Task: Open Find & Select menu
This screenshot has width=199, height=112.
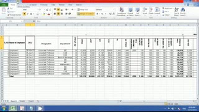Action: [x=183, y=12]
